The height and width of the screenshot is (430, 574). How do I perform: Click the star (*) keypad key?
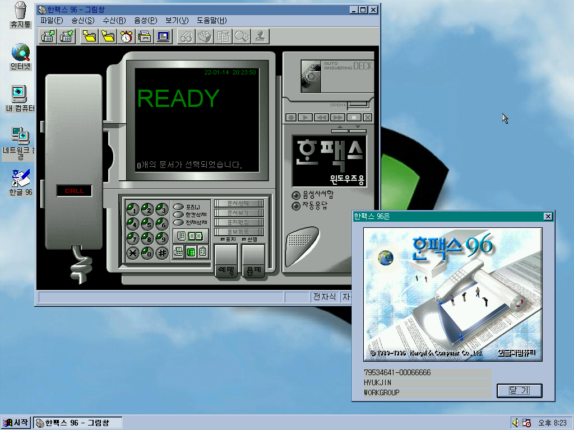point(132,253)
